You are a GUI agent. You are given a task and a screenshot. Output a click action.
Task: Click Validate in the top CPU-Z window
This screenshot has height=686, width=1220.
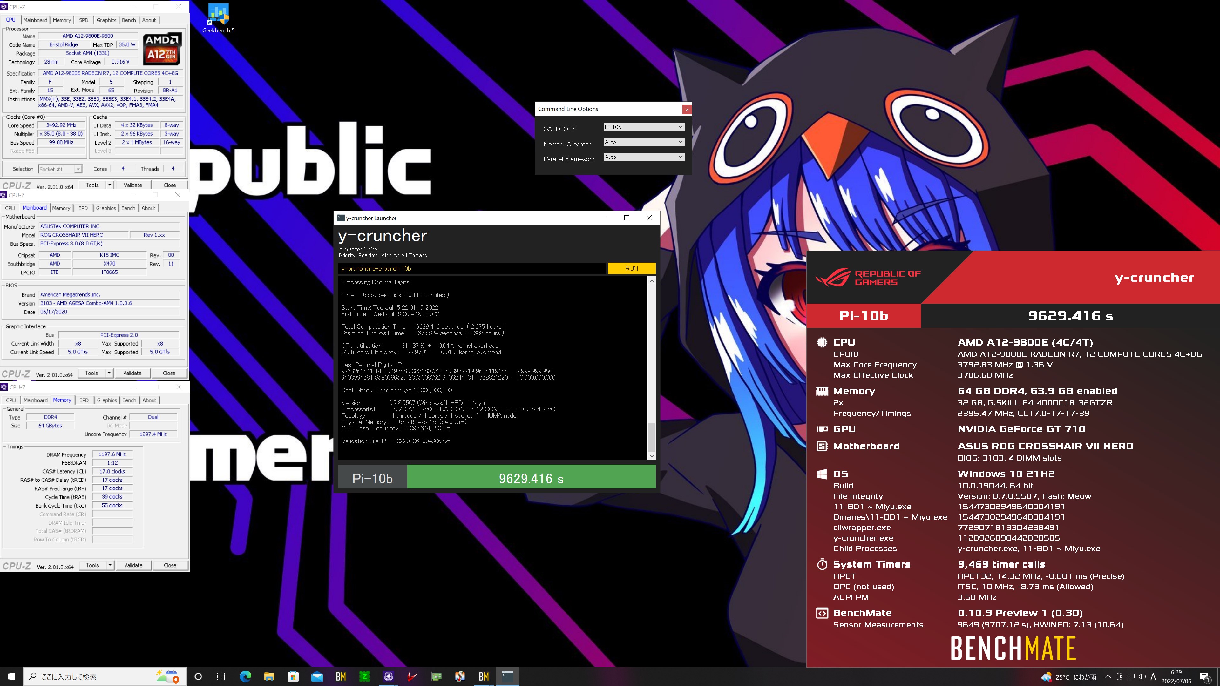click(133, 185)
